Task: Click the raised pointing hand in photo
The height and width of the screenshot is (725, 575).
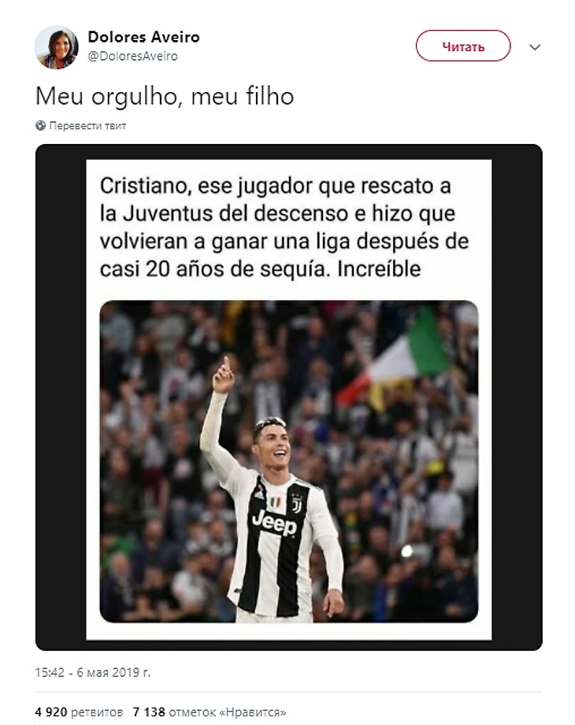Action: [x=224, y=376]
